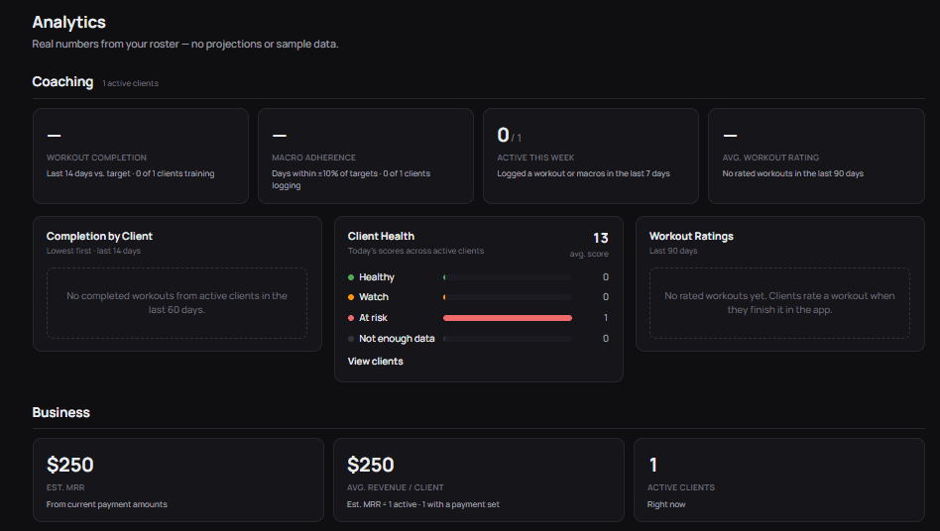940x531 pixels.
Task: Click the red At risk progress bar
Action: coord(507,318)
